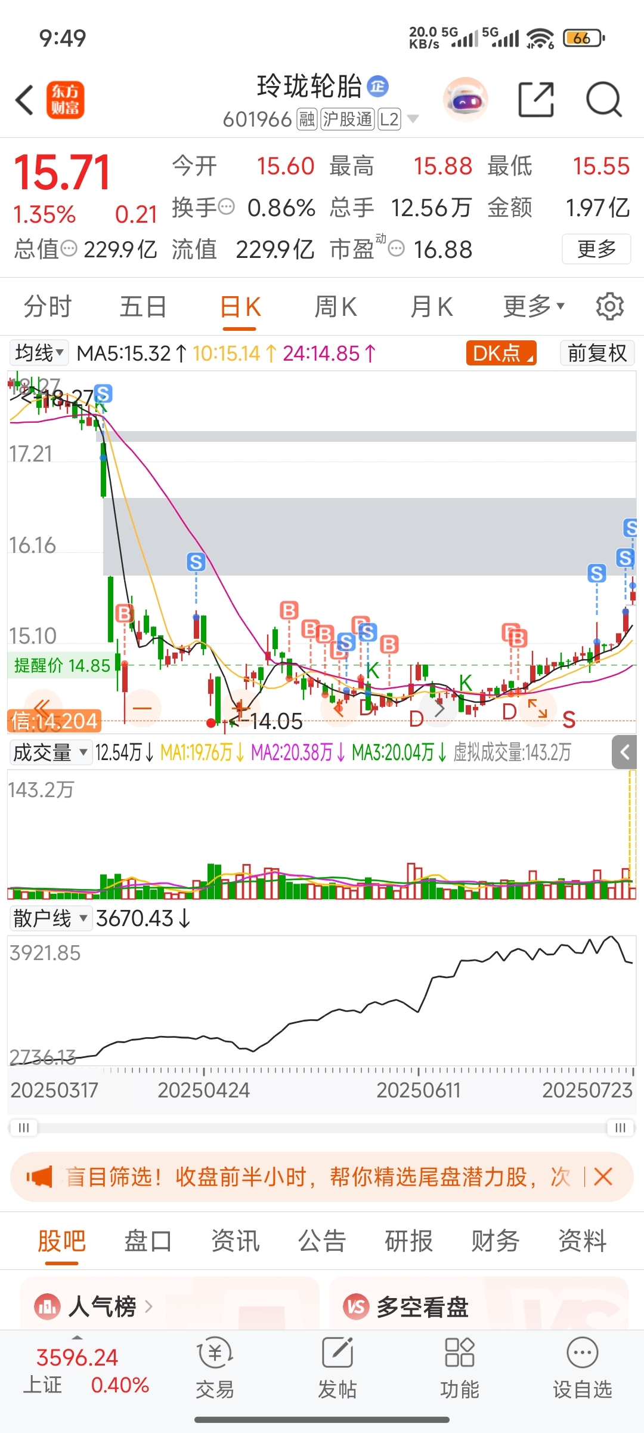
Task: Tap the chart pan-left double arrow
Action: (x=42, y=708)
